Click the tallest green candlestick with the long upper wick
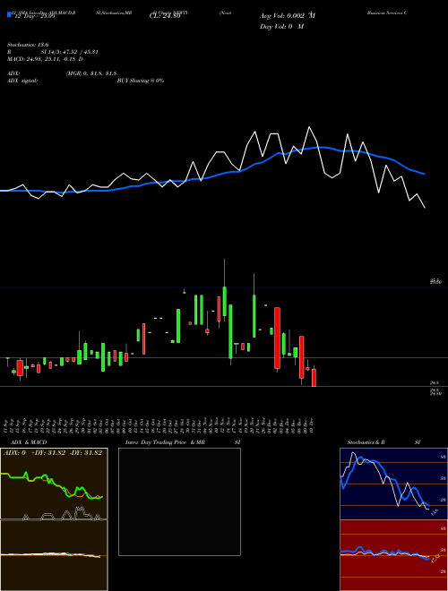The height and width of the screenshot is (591, 448). coord(225,301)
